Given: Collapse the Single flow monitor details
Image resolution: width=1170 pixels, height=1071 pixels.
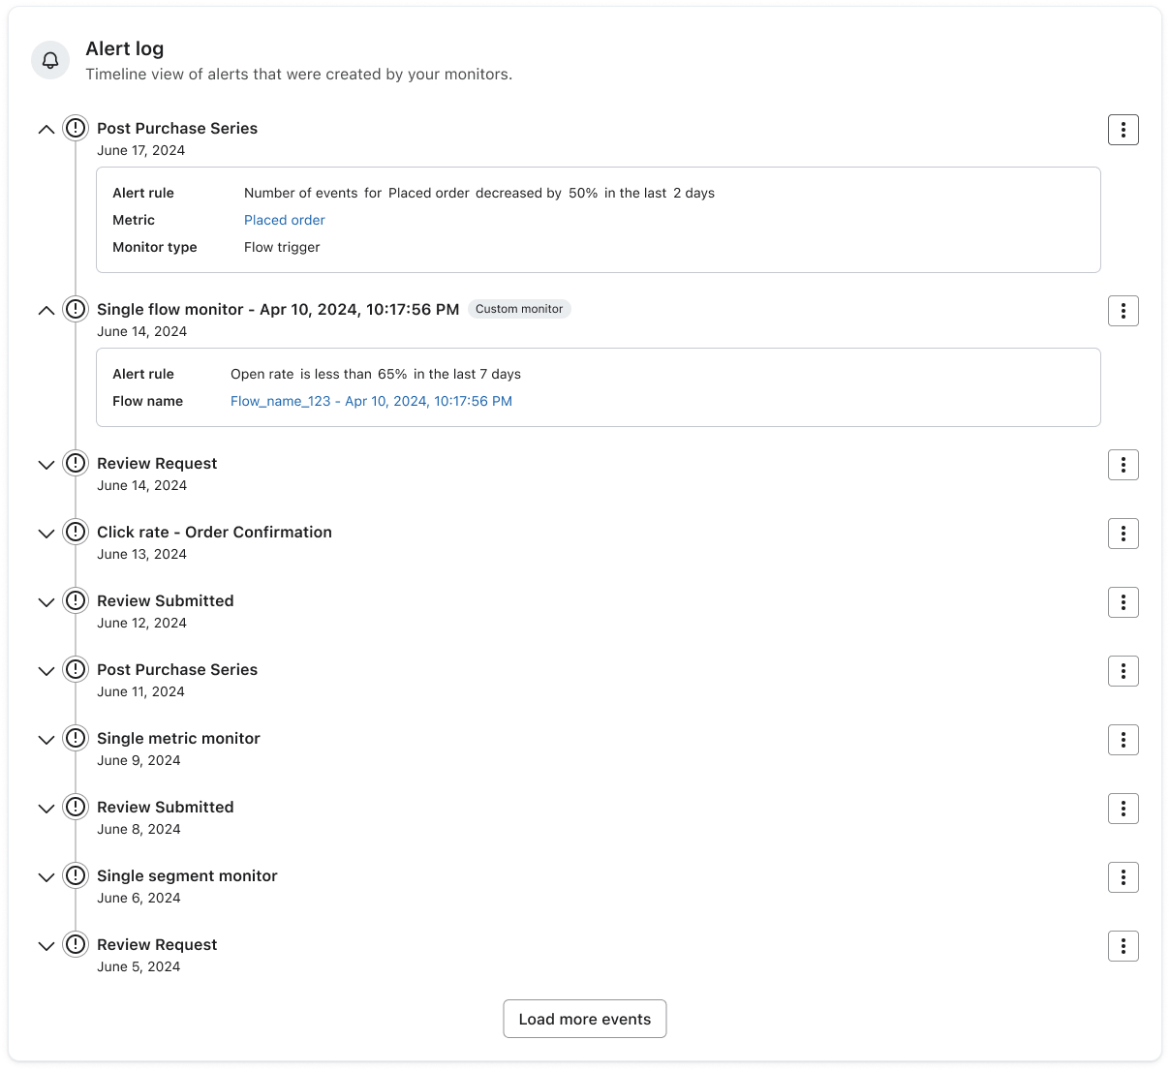Looking at the screenshot, I should click(x=46, y=309).
